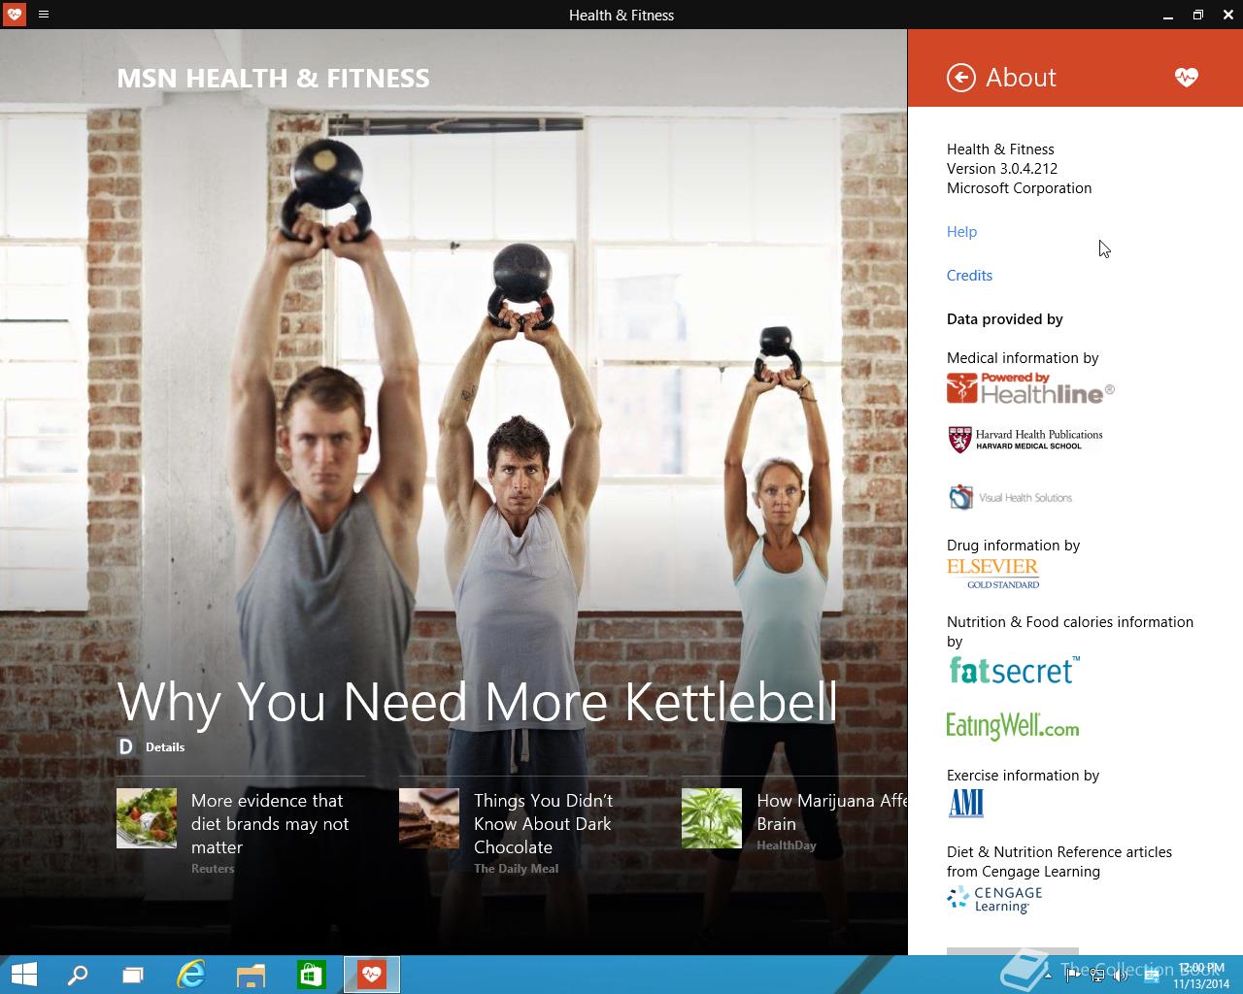
Task: Click the Exercise information by label
Action: [1023, 775]
